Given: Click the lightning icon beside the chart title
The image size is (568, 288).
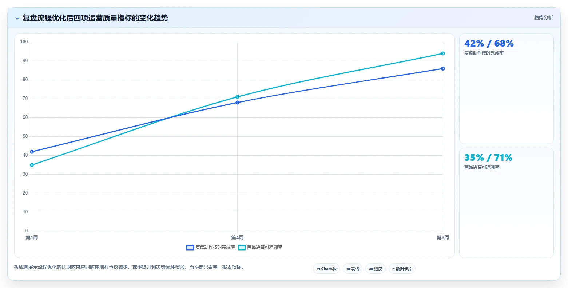Looking at the screenshot, I should [17, 18].
